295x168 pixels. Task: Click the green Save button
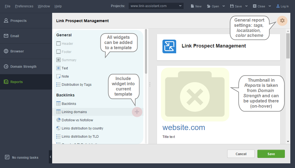[x=271, y=154]
